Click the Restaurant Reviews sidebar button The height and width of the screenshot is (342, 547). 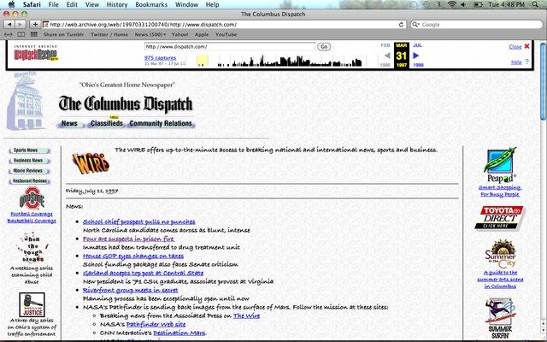[x=29, y=181]
